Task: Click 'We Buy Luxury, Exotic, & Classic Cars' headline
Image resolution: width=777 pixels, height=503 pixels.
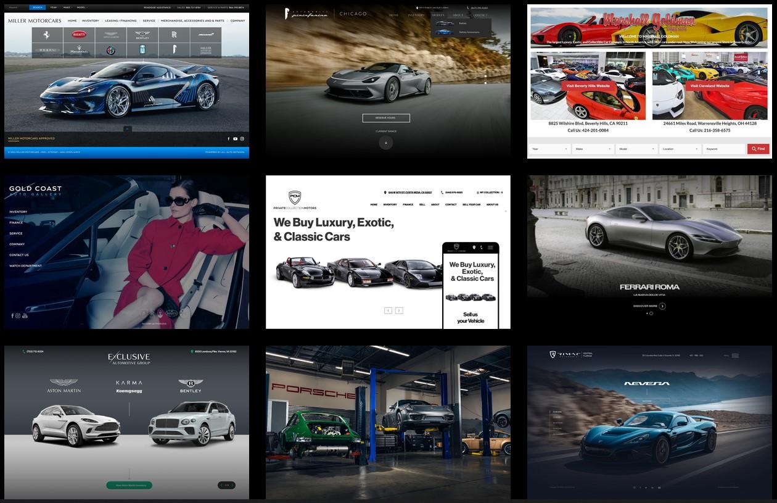Action: point(334,230)
